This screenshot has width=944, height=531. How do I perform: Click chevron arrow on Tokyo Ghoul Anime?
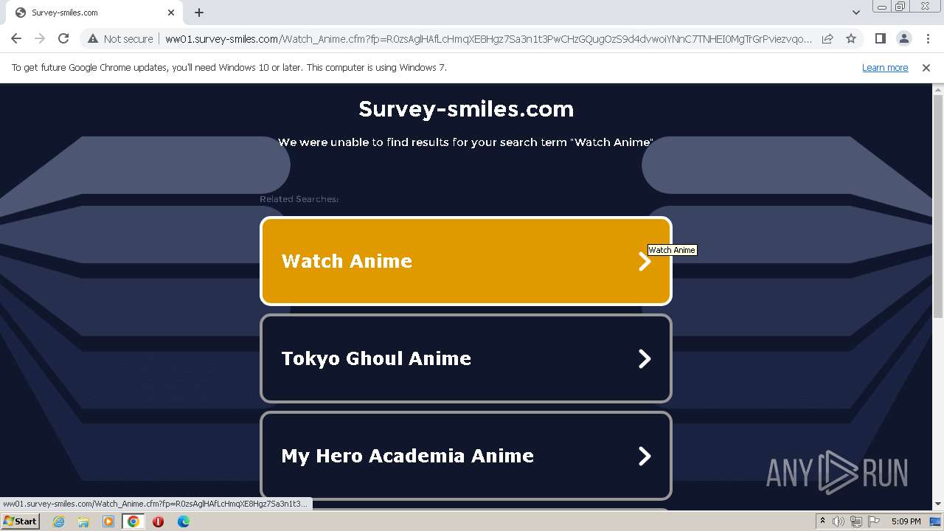coord(645,358)
